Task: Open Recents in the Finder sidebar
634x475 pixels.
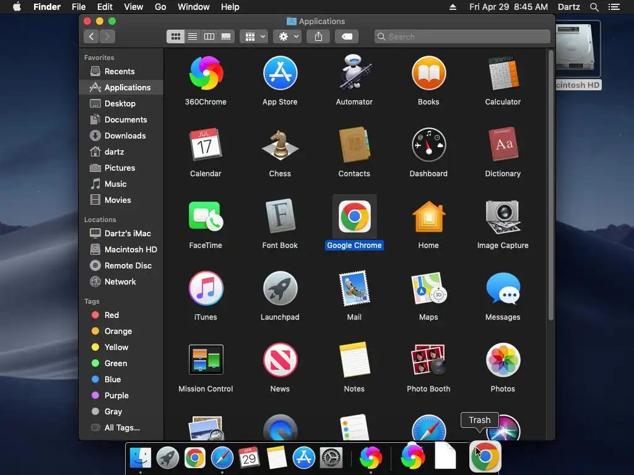Action: coord(121,72)
